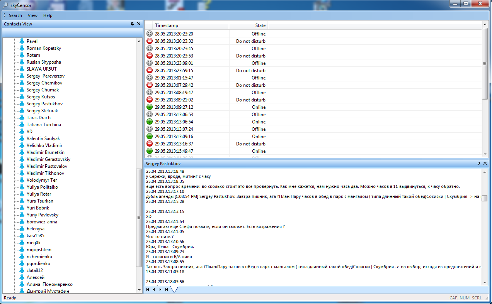Click chat log scrollbar down arrow
The height and width of the screenshot is (304, 492).
coord(485,282)
